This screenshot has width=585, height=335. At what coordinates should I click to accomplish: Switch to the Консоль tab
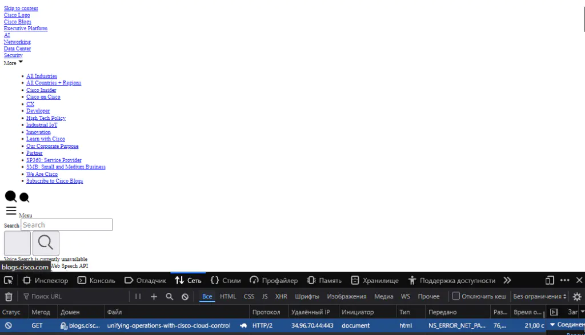(96, 281)
